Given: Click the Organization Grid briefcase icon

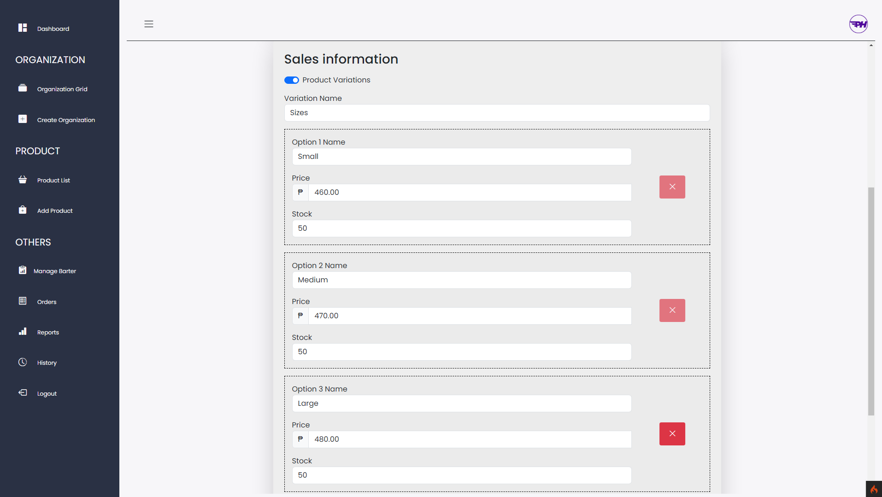Looking at the screenshot, I should [x=23, y=88].
